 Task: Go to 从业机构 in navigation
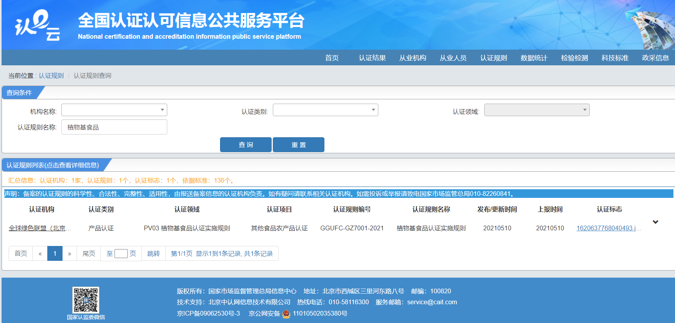click(x=413, y=58)
